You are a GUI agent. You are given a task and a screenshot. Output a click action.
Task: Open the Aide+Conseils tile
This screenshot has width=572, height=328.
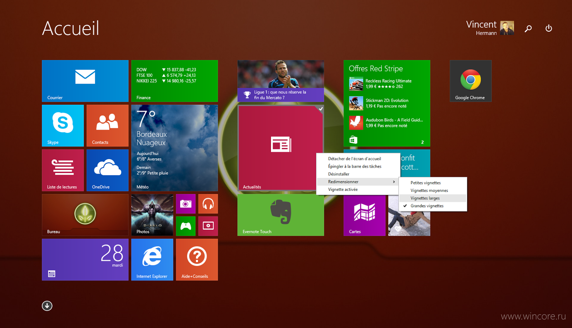[x=197, y=259]
